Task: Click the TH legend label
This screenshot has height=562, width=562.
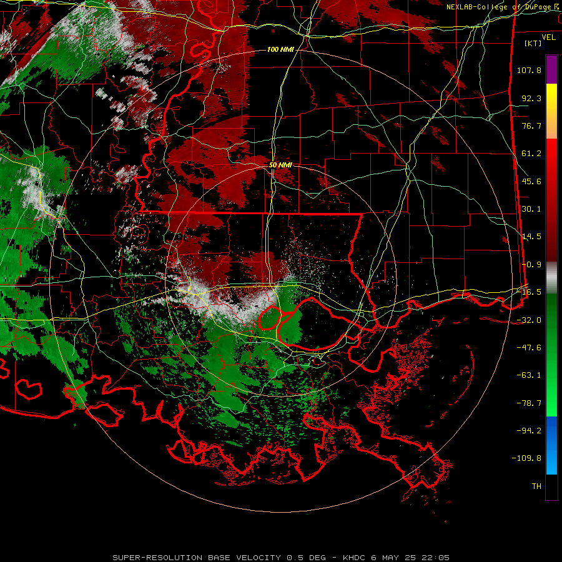Action: click(x=536, y=486)
